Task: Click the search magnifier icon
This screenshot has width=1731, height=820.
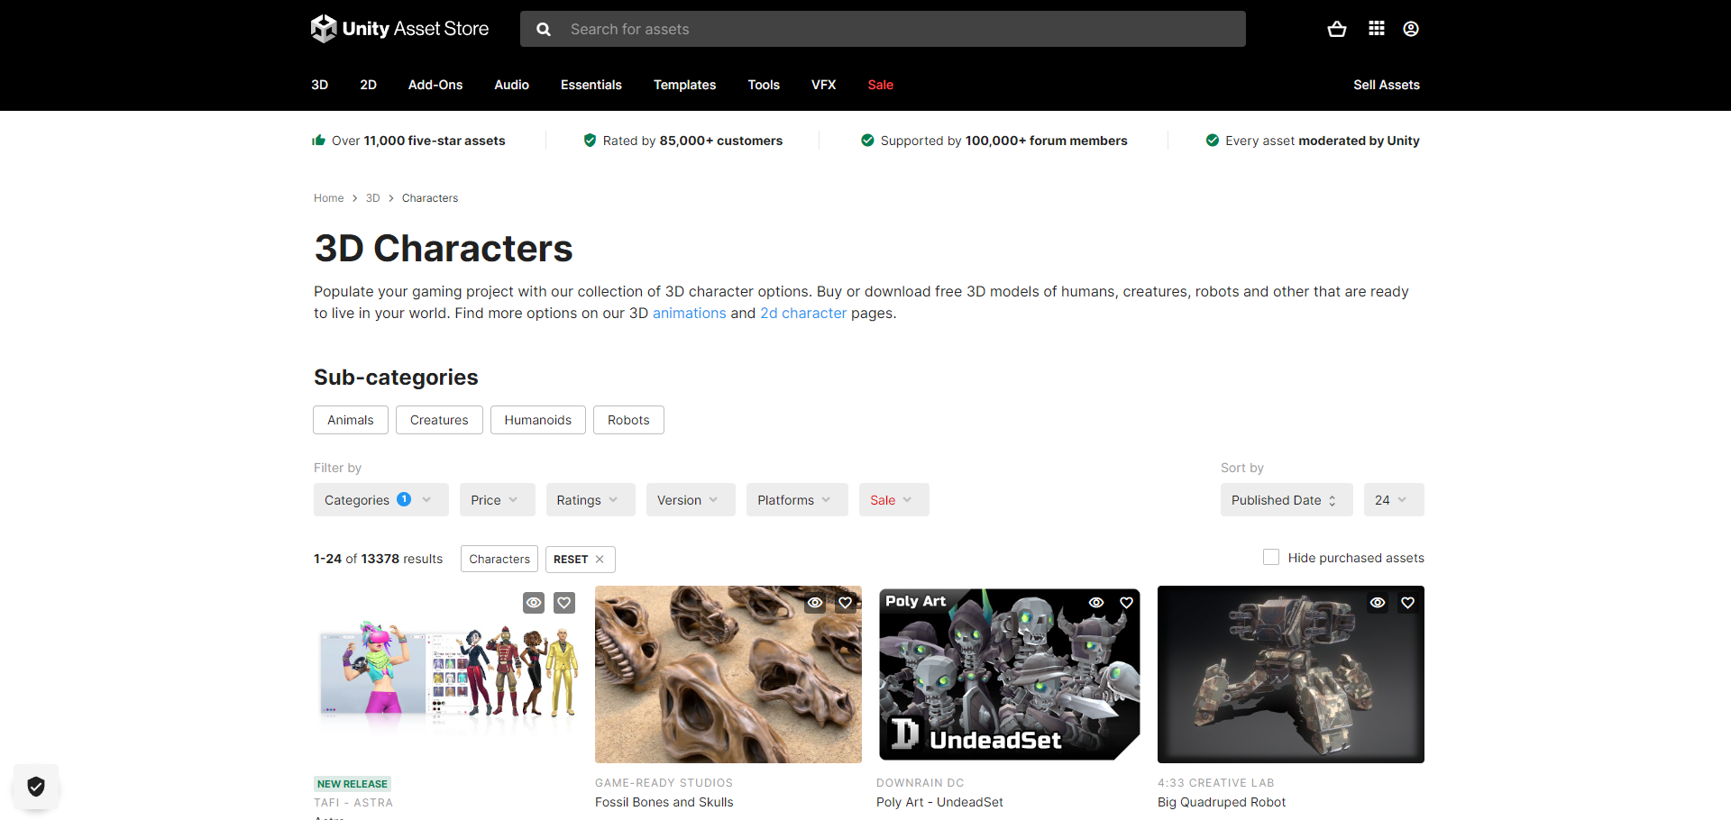Action: pos(544,29)
